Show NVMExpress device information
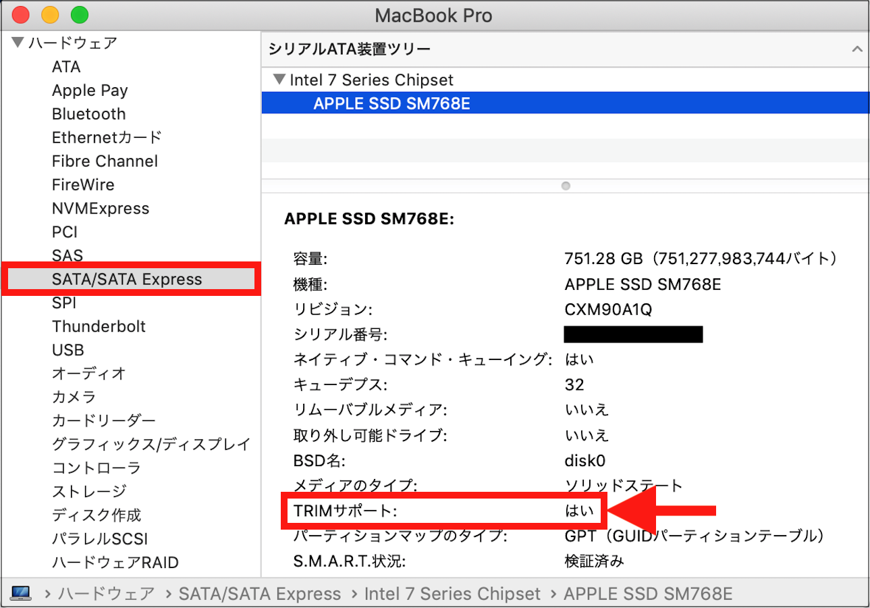The height and width of the screenshot is (608, 870). coord(101,209)
